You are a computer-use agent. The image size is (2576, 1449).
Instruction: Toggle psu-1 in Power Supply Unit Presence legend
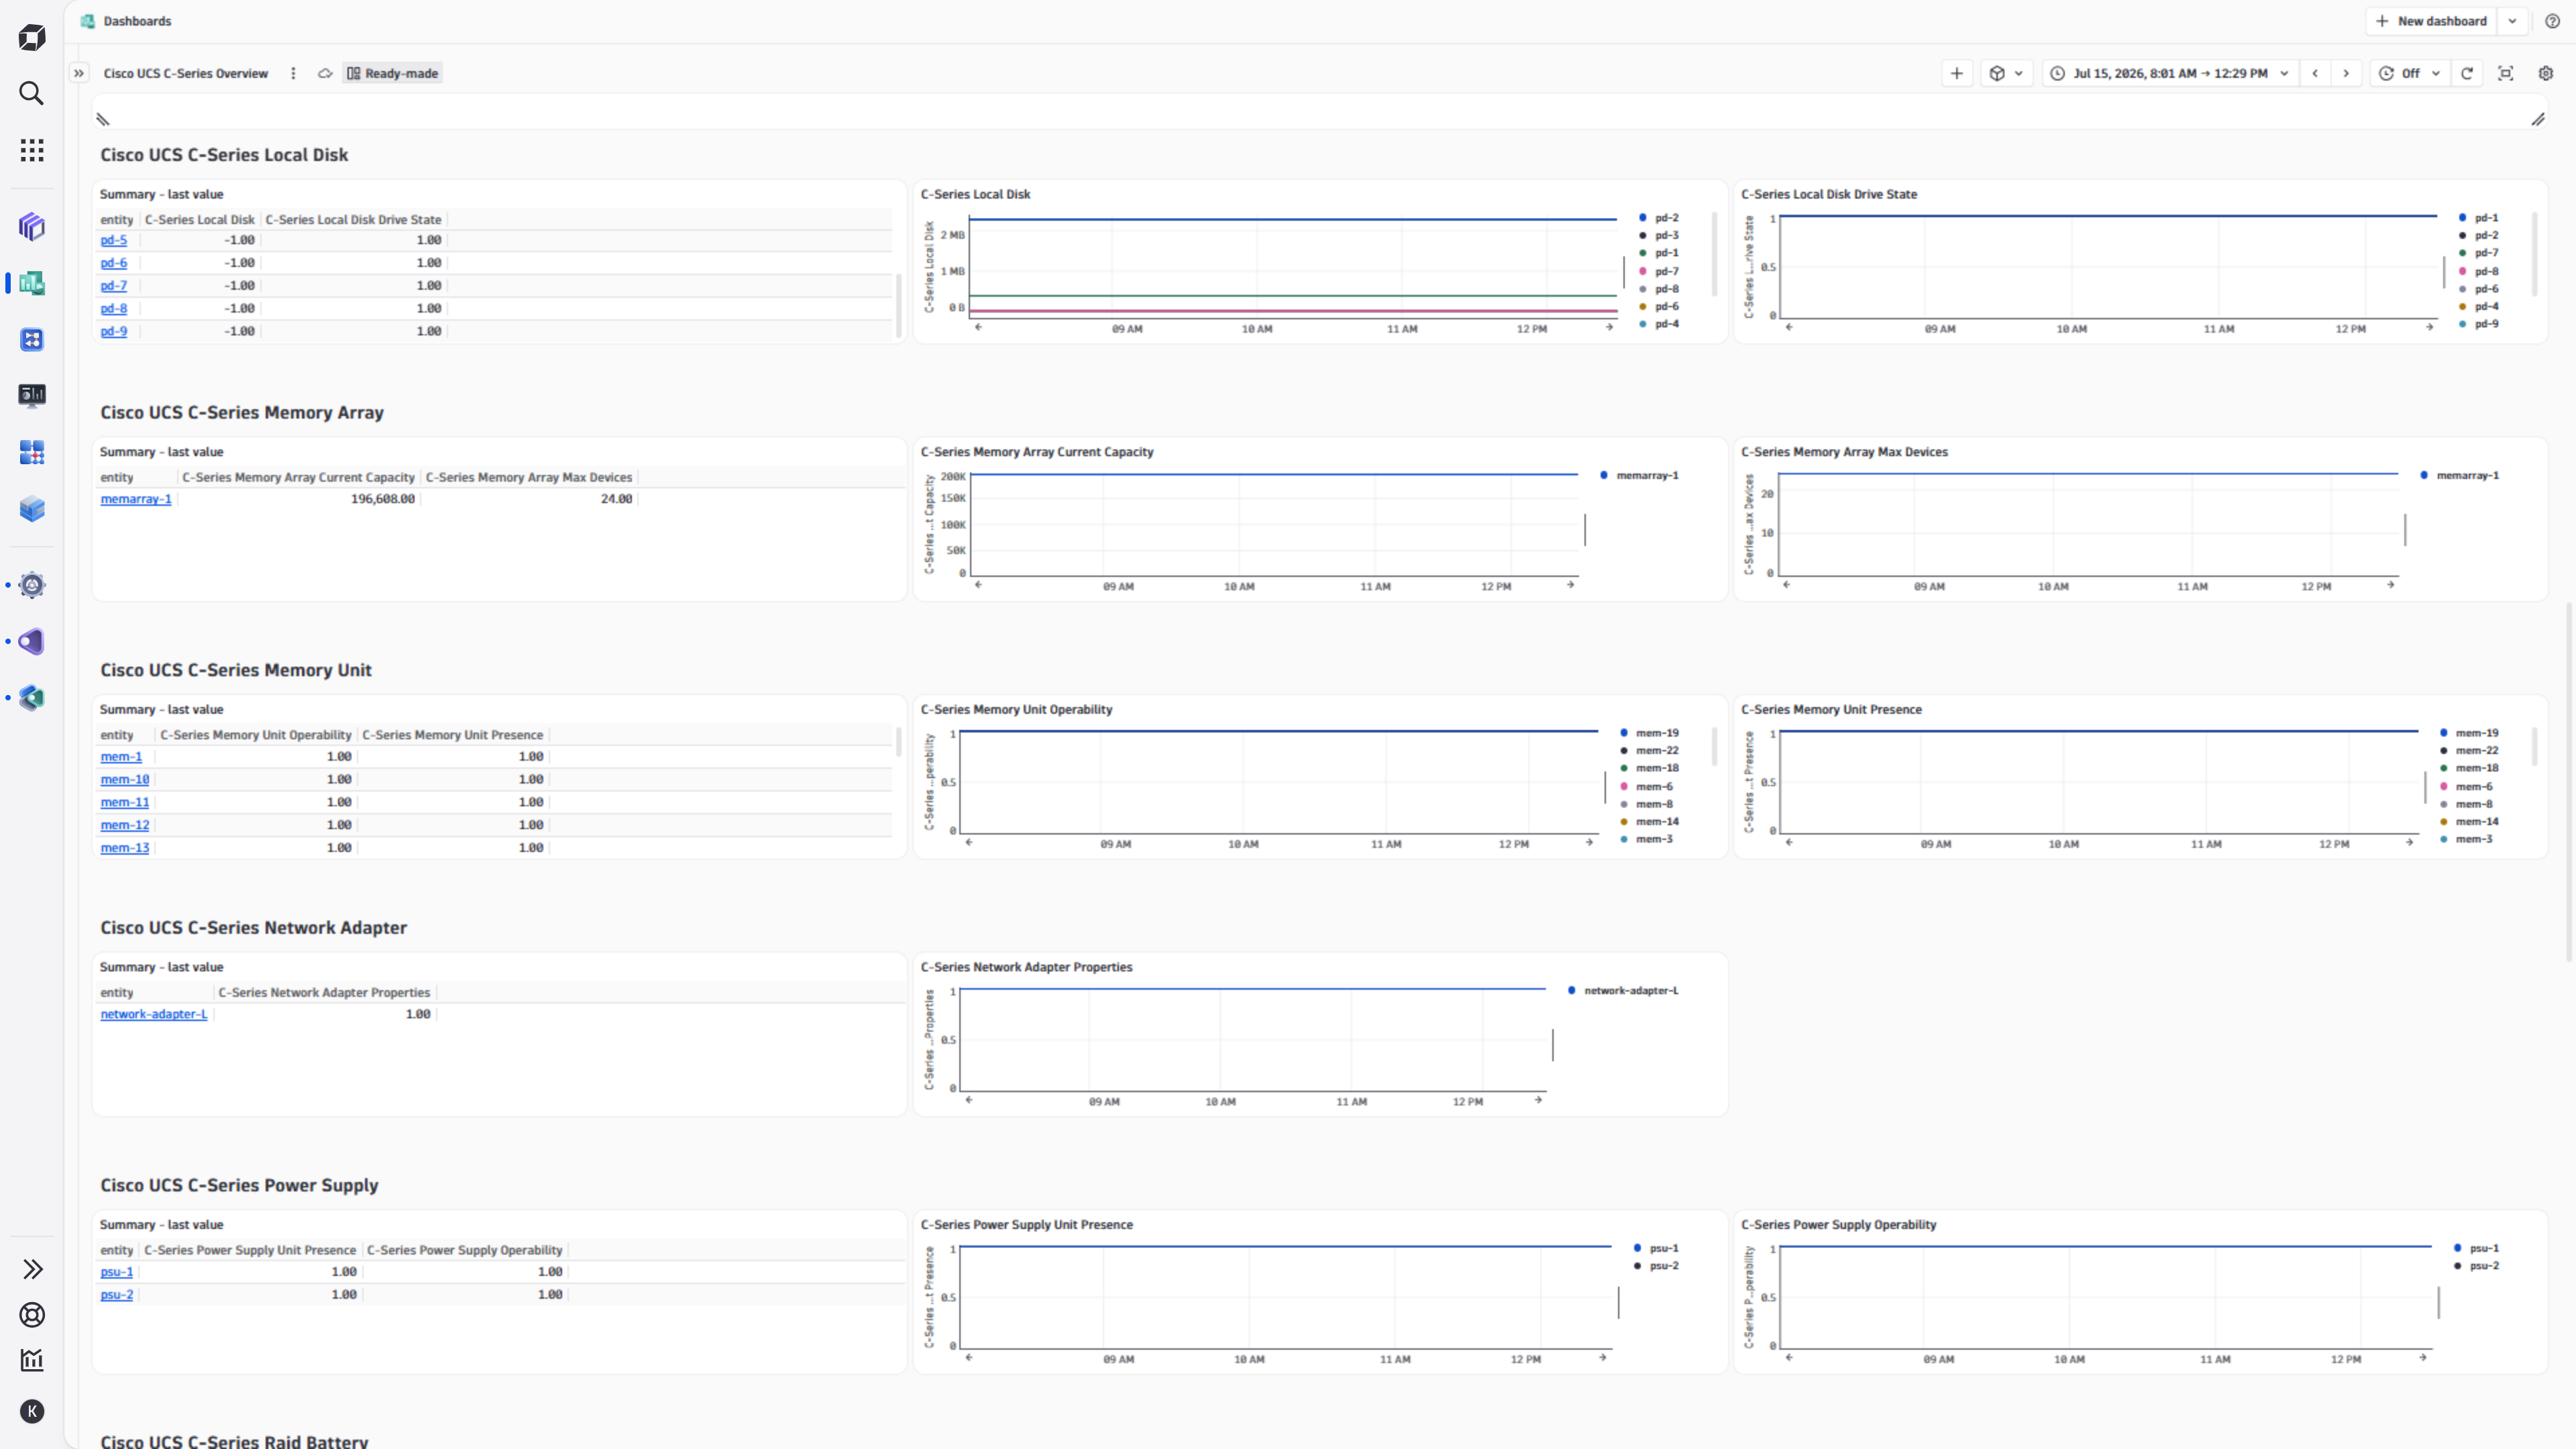(1656, 1248)
